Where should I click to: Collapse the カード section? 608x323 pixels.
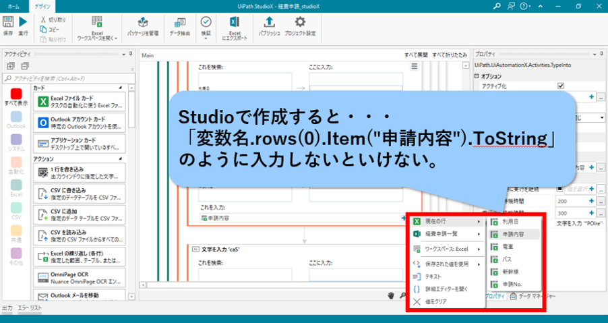120,88
